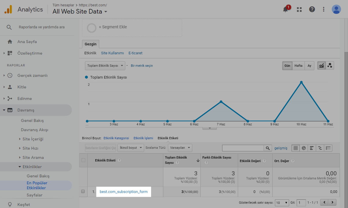Image resolution: width=348 pixels, height=208 pixels.
Task: Click the gelişmiş advanced filter link
Action: 281,148
